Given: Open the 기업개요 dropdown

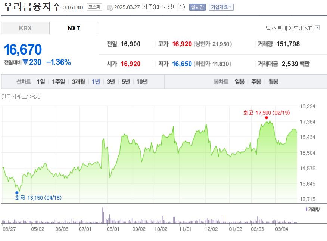Looking at the screenshot, I should [x=221, y=7].
